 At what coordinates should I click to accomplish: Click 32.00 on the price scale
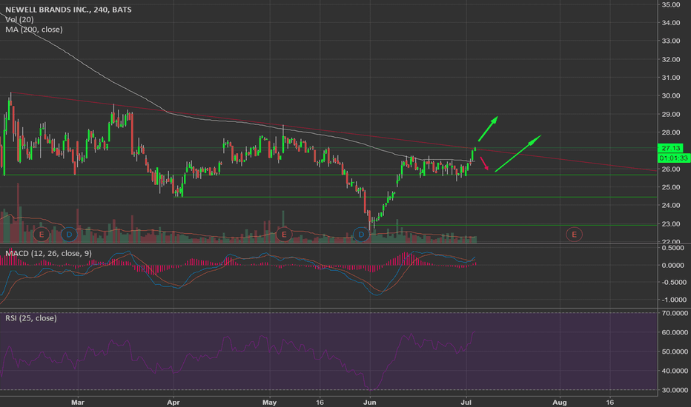point(671,59)
